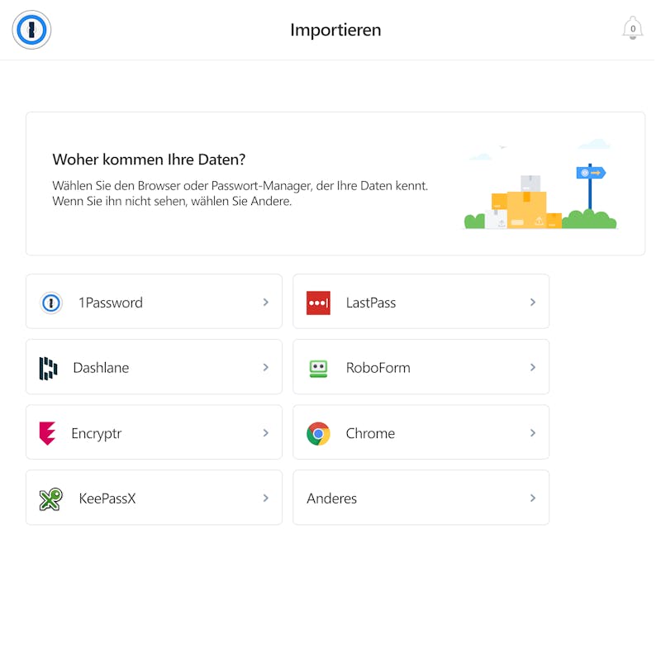Image resolution: width=661 pixels, height=658 pixels.
Task: Click the green RoboForm robot icon
Action: [x=318, y=368]
